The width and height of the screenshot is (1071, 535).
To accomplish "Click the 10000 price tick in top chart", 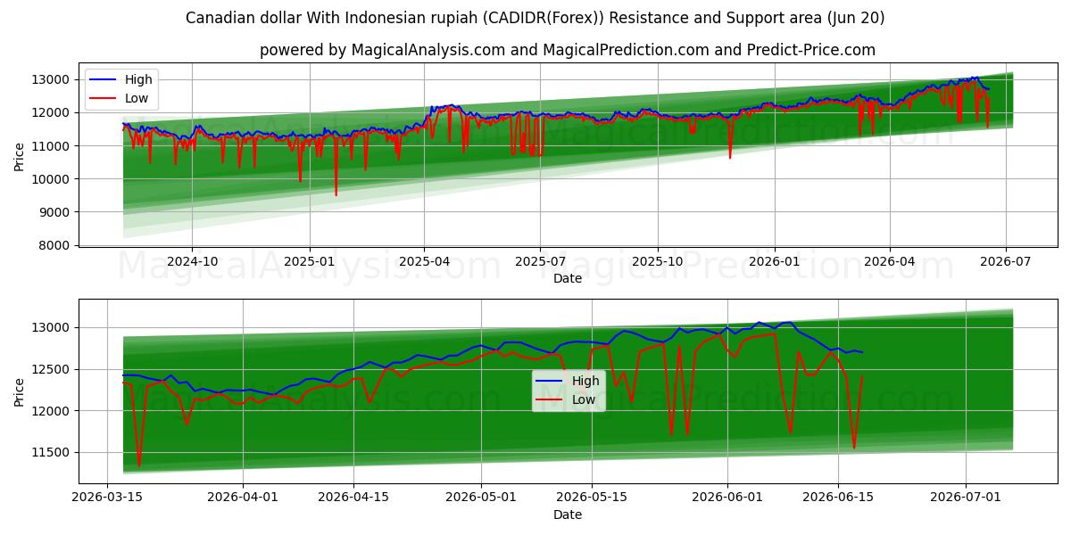I will pyautogui.click(x=52, y=179).
